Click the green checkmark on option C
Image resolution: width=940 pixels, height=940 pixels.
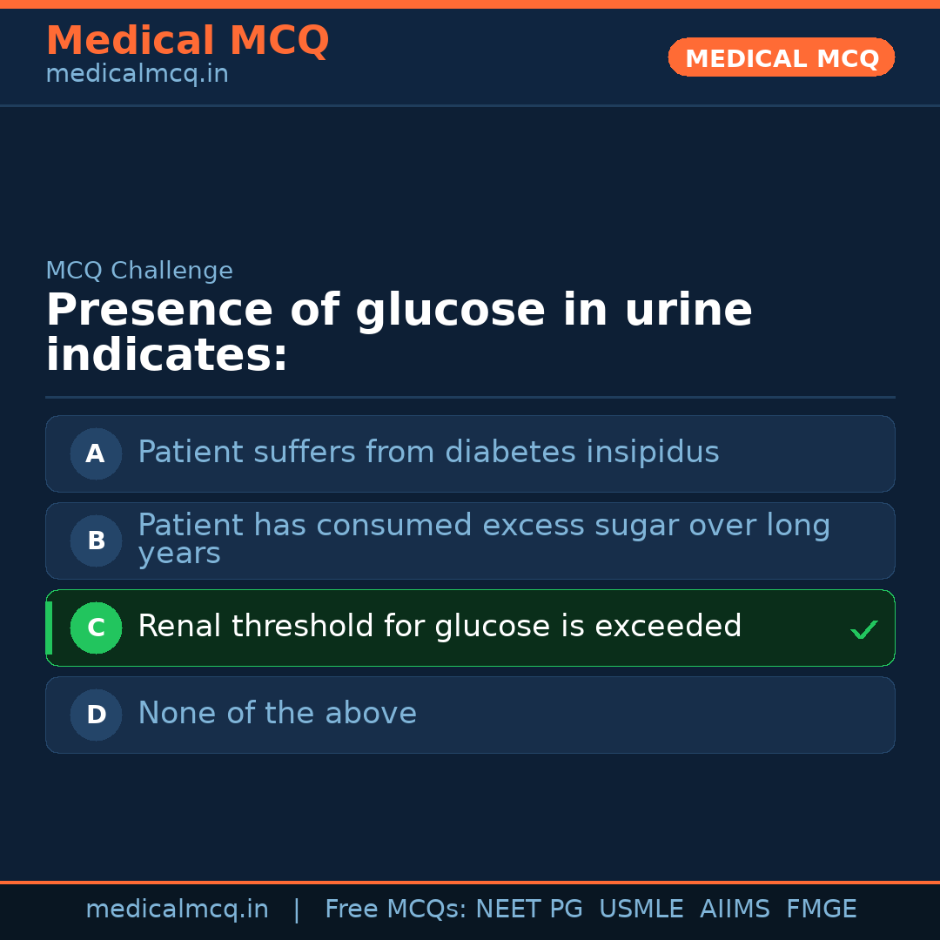(x=863, y=629)
